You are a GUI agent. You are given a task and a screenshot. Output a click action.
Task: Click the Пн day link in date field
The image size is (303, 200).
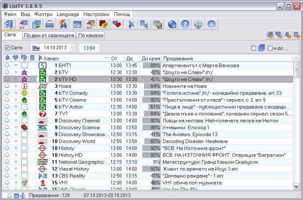pos(36,48)
